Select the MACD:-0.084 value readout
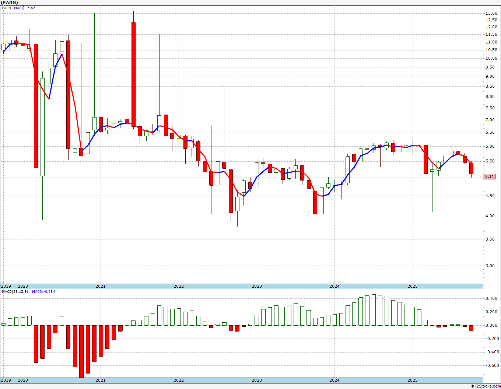501x389 pixels. 43,291
